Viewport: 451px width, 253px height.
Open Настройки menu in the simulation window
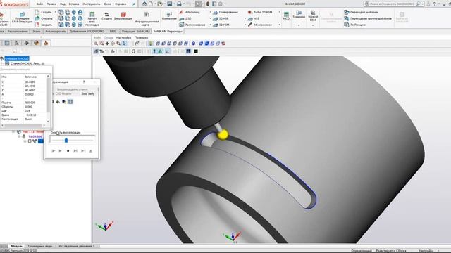(124, 37)
